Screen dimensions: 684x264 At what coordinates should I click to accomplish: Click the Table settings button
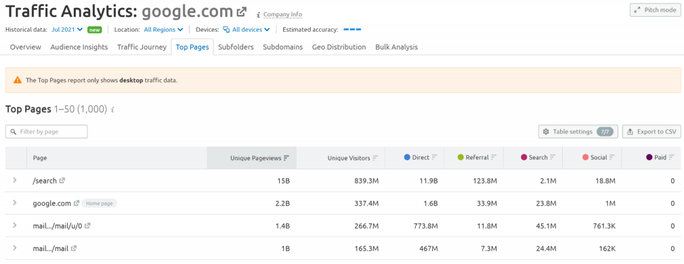(578, 131)
